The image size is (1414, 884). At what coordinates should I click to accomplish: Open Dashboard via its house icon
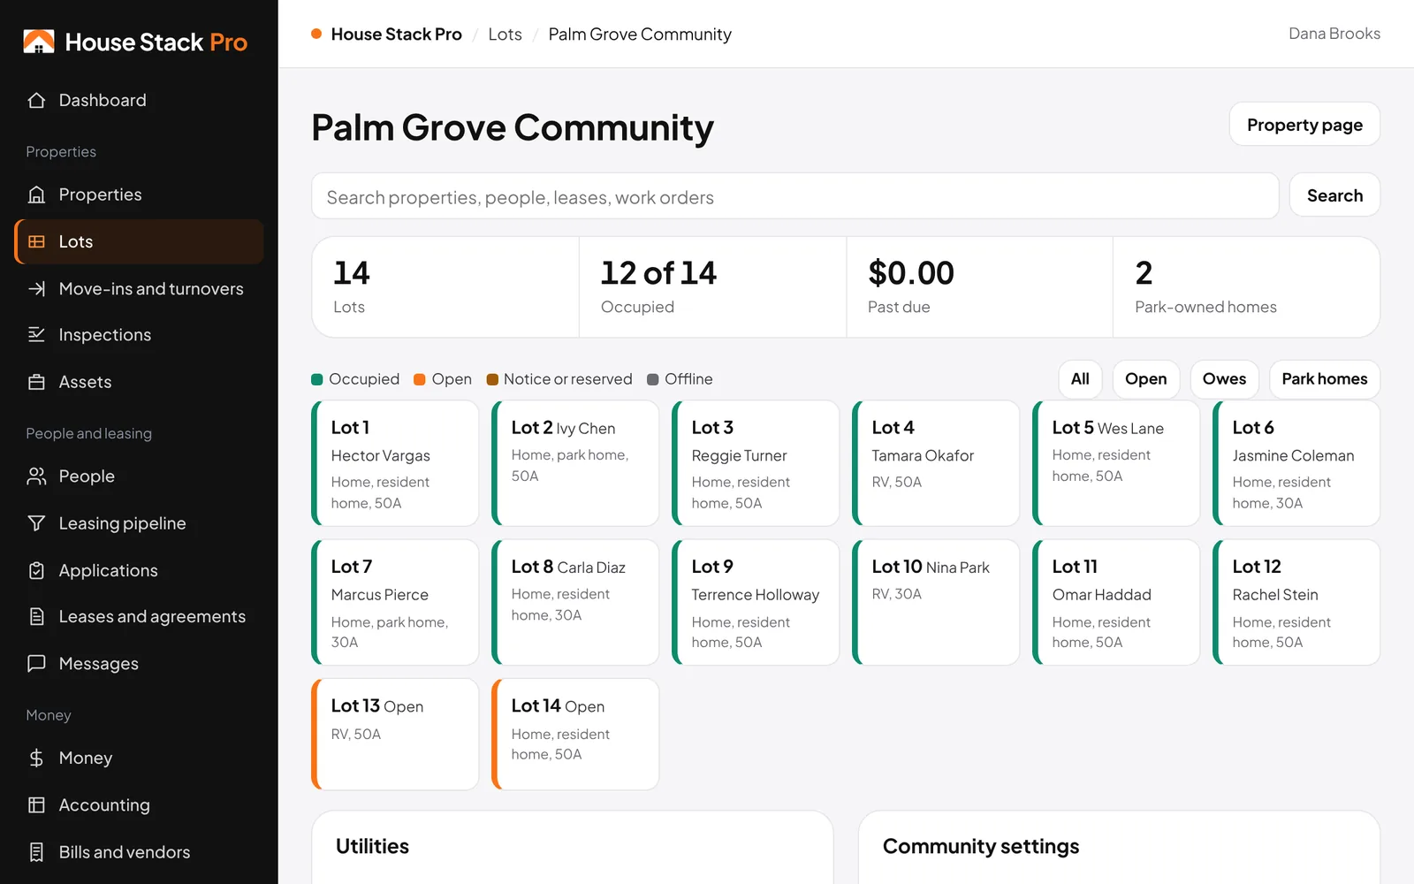36,100
